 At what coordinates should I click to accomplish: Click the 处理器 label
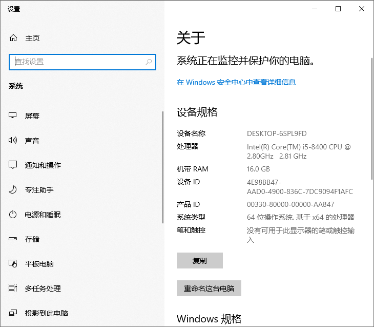point(187,146)
